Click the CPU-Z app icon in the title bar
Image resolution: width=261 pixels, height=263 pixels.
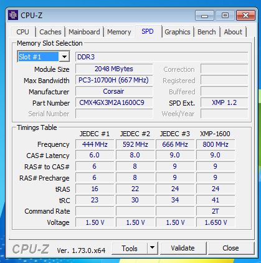13,15
